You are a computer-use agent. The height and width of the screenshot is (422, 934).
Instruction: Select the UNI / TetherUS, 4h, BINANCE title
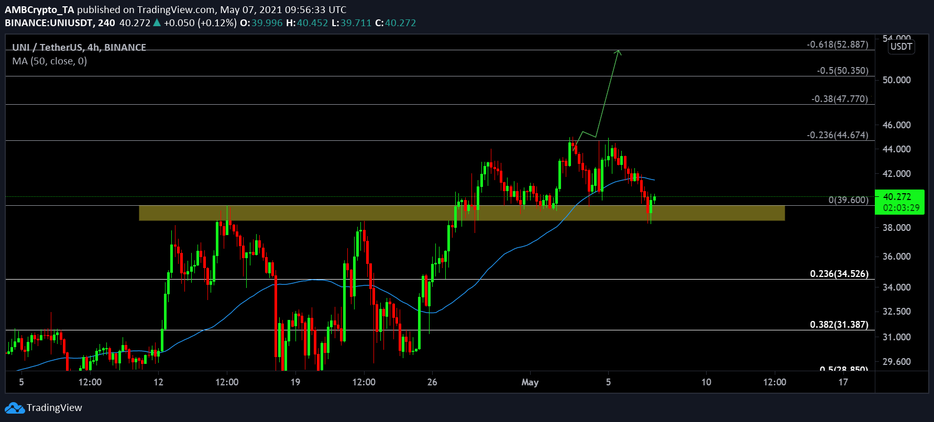pos(79,47)
